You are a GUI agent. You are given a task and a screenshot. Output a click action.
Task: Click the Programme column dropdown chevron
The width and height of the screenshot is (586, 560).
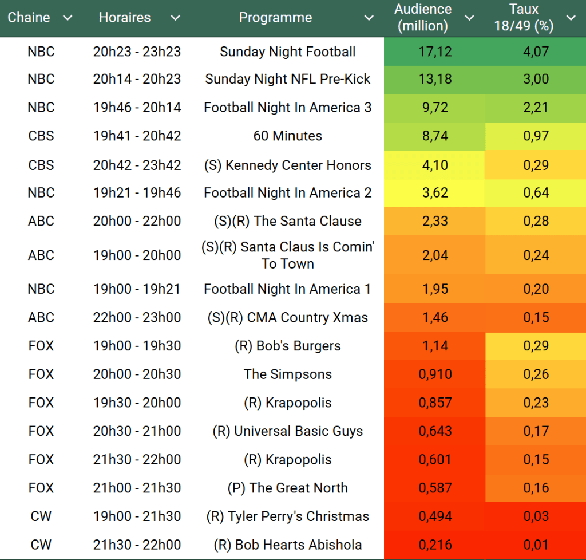[x=369, y=18]
